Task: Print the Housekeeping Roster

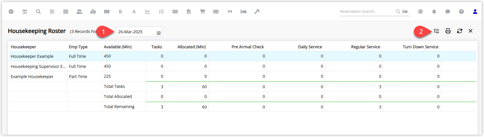Action: pyautogui.click(x=448, y=31)
